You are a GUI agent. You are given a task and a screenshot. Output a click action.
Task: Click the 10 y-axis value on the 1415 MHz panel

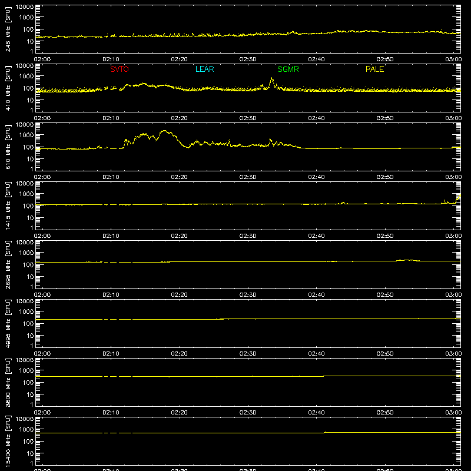point(30,218)
